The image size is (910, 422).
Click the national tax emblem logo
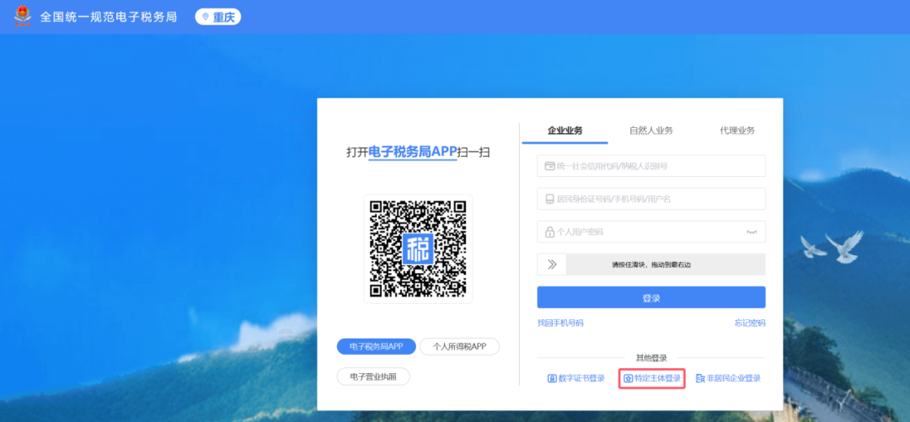point(23,16)
